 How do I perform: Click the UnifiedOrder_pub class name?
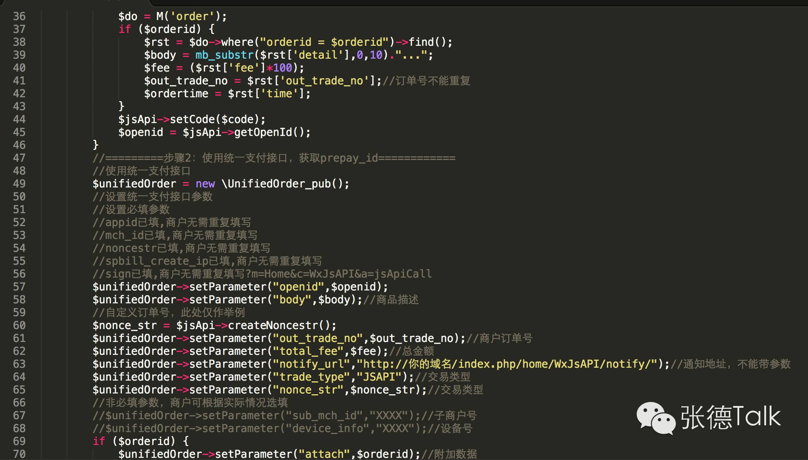[279, 184]
